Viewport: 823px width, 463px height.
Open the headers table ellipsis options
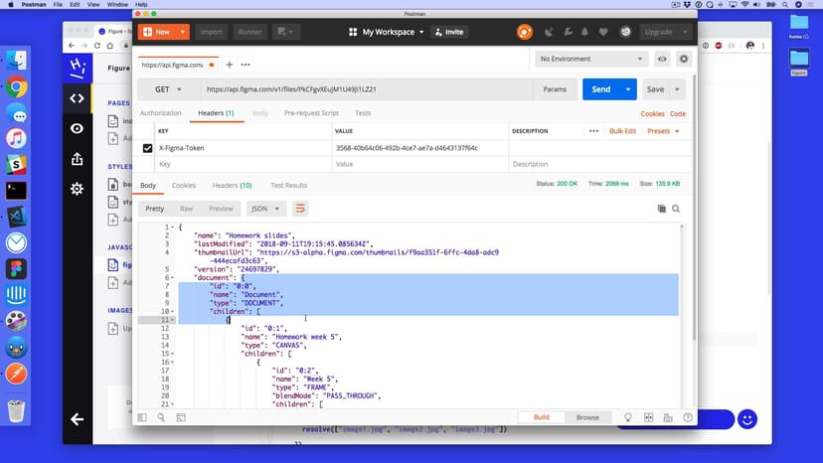click(593, 131)
